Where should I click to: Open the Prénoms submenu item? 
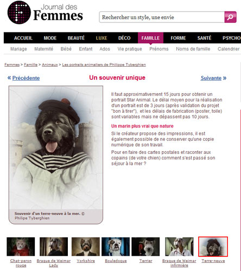(159, 49)
